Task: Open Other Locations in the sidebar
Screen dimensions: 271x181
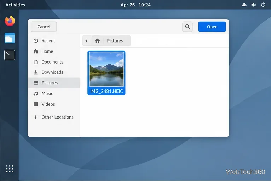Action: (x=54, y=117)
